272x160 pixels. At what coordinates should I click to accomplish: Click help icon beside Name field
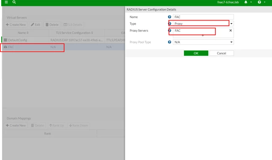click(169, 17)
